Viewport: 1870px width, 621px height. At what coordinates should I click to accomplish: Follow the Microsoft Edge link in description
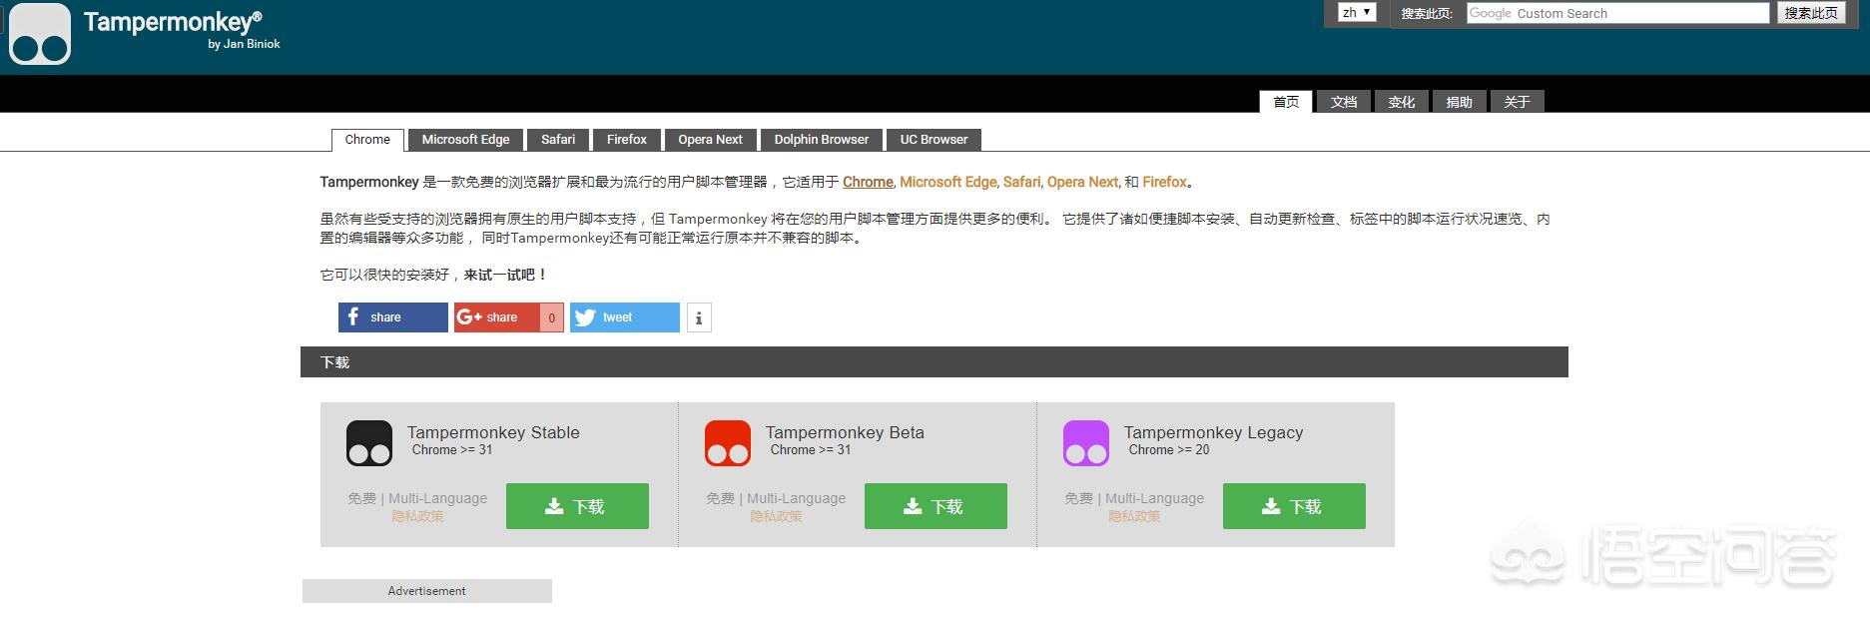pos(947,182)
